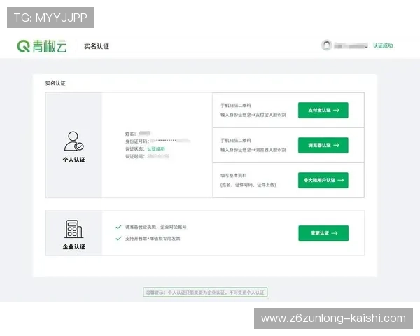
Task: Click 输入身份证信息→浏览器人脸识别 description
Action: coord(253,150)
